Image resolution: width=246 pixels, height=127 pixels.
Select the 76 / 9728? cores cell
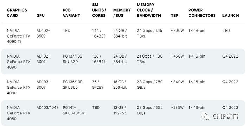(x=98, y=85)
